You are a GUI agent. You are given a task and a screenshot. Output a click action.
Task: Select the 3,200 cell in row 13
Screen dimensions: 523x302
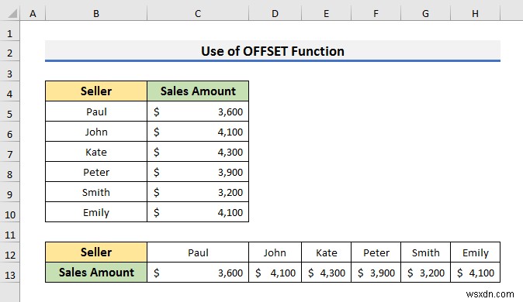(425, 273)
